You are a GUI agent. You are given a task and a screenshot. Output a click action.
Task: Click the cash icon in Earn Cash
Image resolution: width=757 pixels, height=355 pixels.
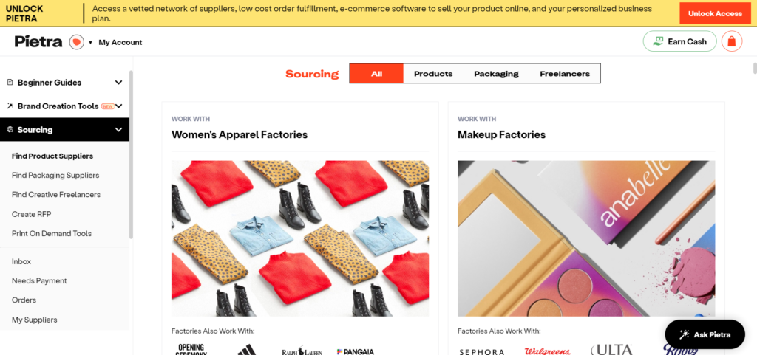pyautogui.click(x=657, y=41)
